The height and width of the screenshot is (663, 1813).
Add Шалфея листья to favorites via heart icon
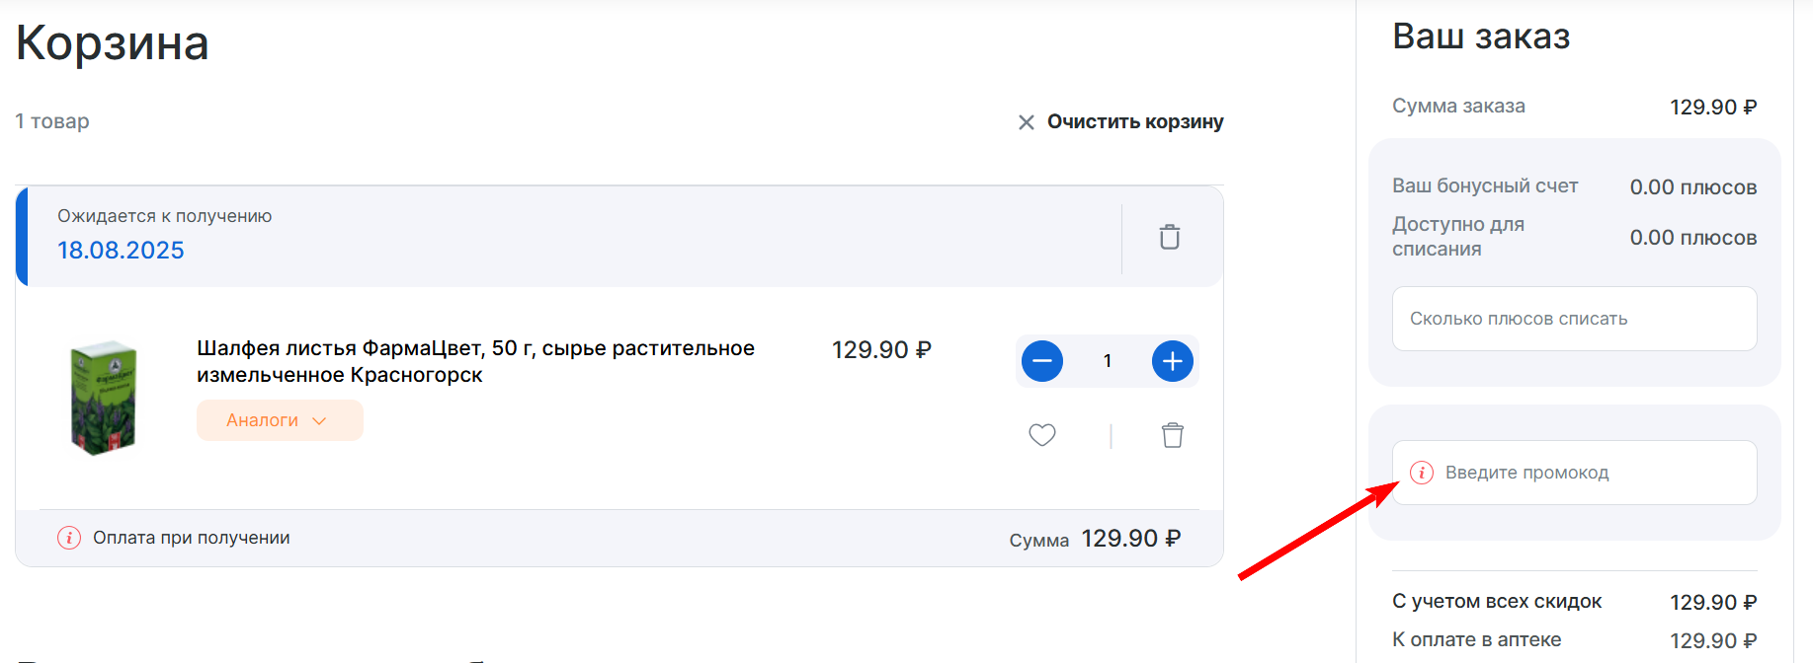[x=1042, y=434]
